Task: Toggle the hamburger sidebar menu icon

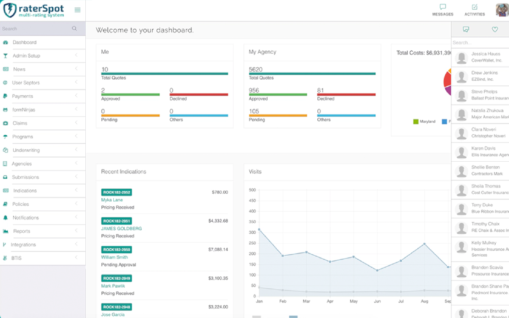Action: [77, 10]
